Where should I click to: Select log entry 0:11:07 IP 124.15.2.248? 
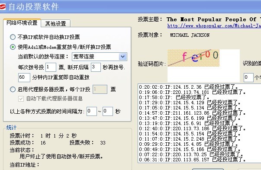190,139
